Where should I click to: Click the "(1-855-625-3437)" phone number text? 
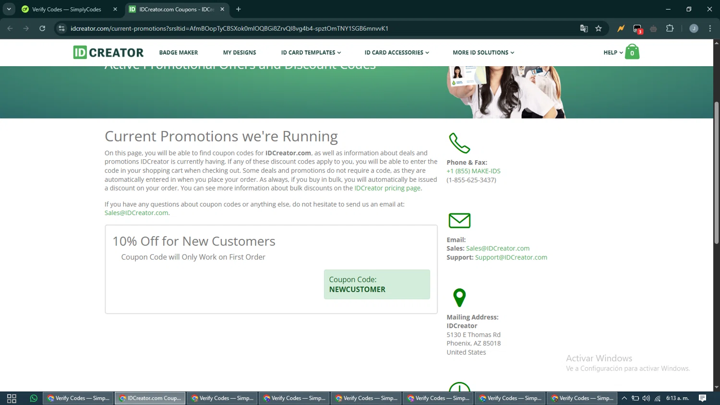[471, 180]
